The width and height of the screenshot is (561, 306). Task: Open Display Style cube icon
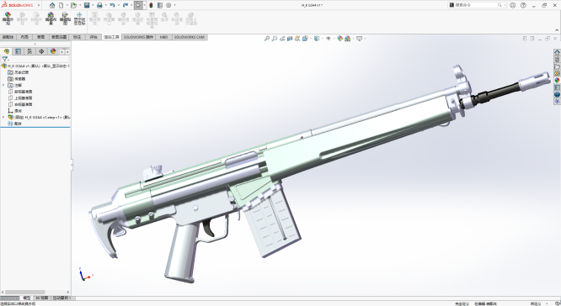(317, 39)
